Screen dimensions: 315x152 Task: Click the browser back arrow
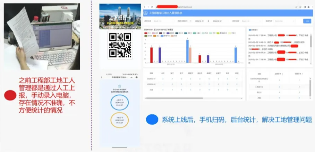click(x=145, y=7)
